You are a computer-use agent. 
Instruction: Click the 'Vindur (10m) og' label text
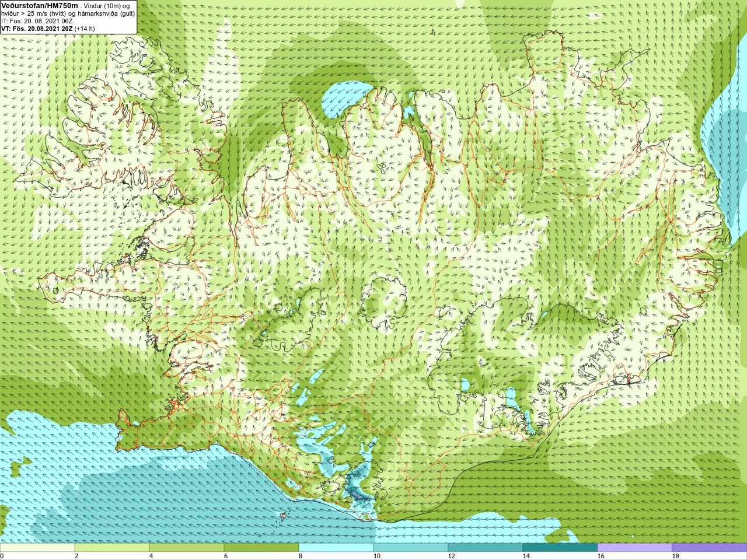pyautogui.click(x=107, y=6)
